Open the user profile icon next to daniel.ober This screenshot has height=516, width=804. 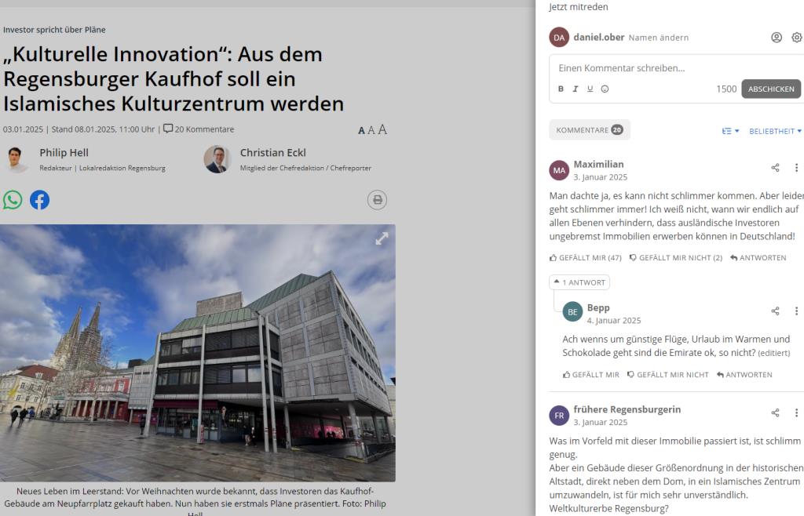click(x=777, y=37)
